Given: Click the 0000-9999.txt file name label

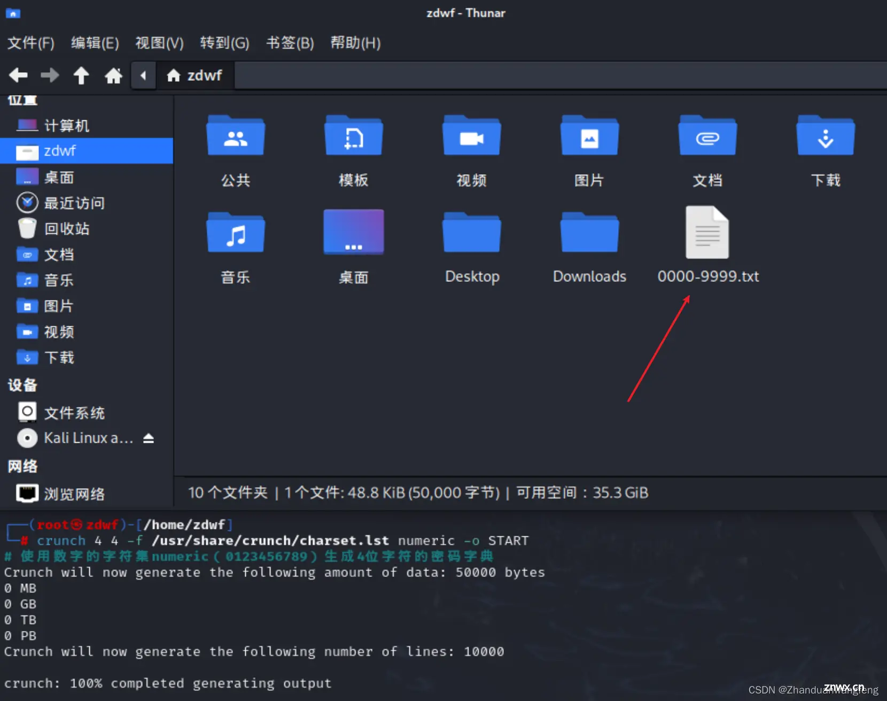Looking at the screenshot, I should point(708,276).
